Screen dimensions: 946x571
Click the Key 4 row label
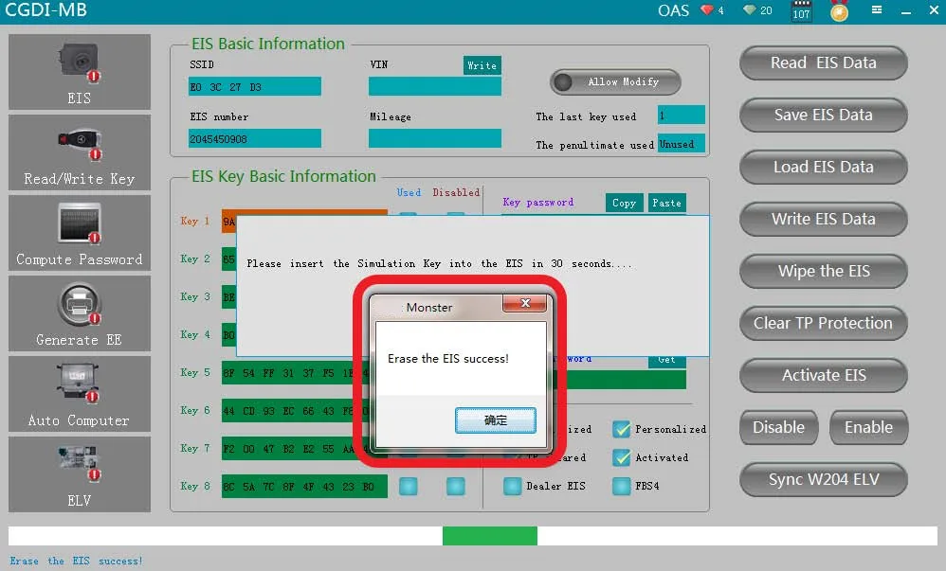(195, 334)
